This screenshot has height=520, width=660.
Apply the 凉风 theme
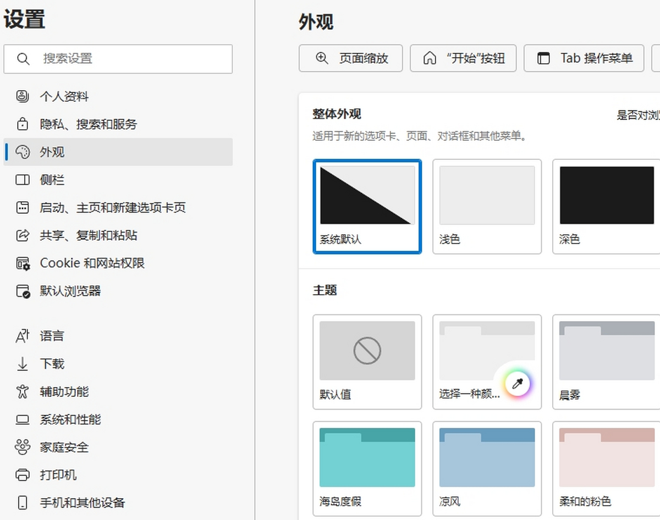click(487, 469)
